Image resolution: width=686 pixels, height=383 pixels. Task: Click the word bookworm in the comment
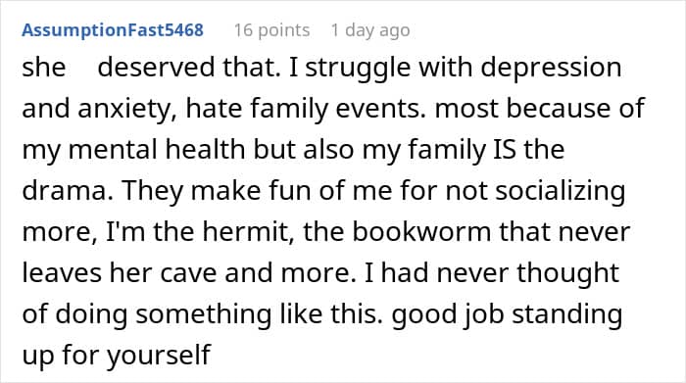tap(421, 231)
